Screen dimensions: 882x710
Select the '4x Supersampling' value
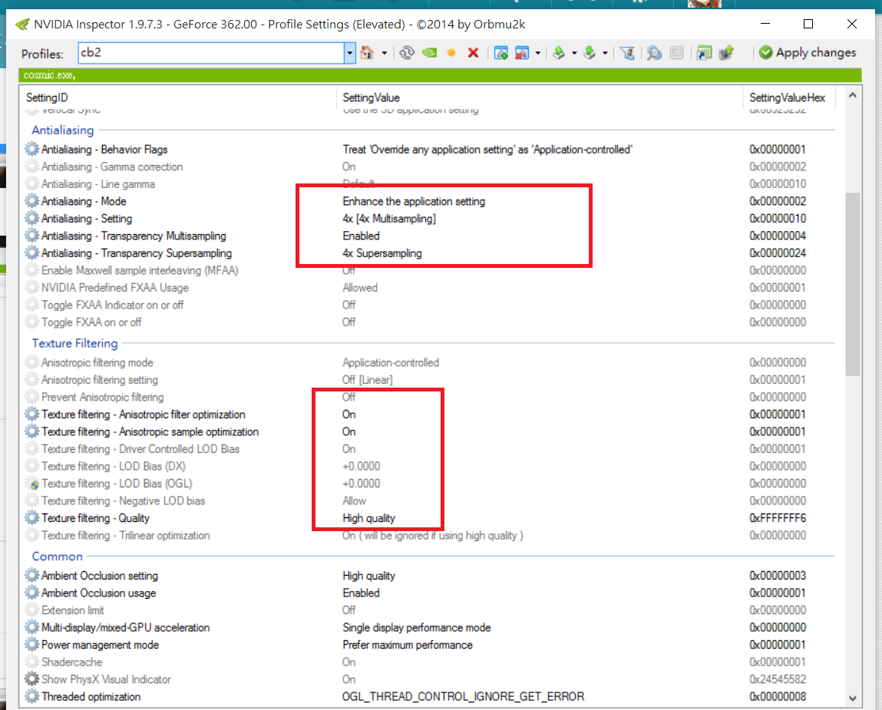pos(382,253)
